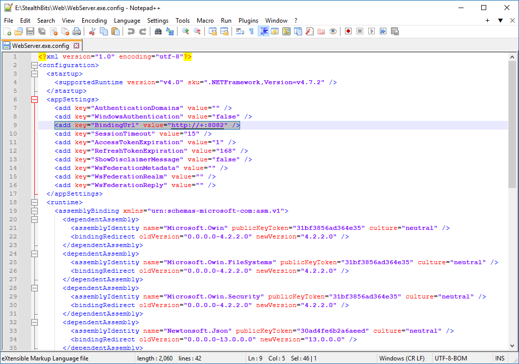Open the Macro menu

205,21
